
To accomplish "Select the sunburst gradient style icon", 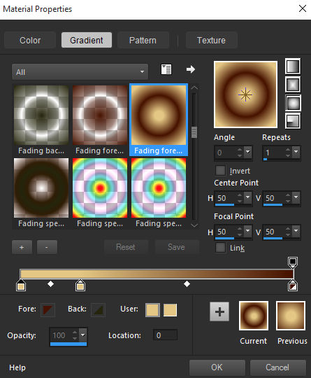I will click(x=293, y=103).
